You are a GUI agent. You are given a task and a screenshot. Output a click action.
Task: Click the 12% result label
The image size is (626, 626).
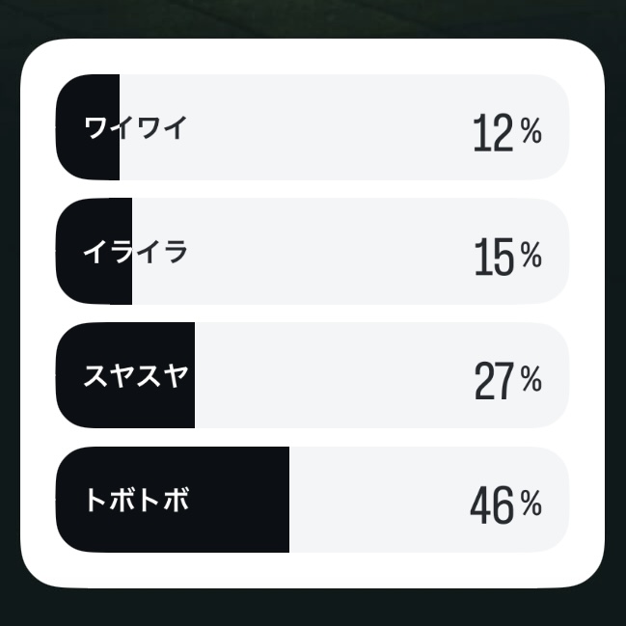tap(507, 132)
